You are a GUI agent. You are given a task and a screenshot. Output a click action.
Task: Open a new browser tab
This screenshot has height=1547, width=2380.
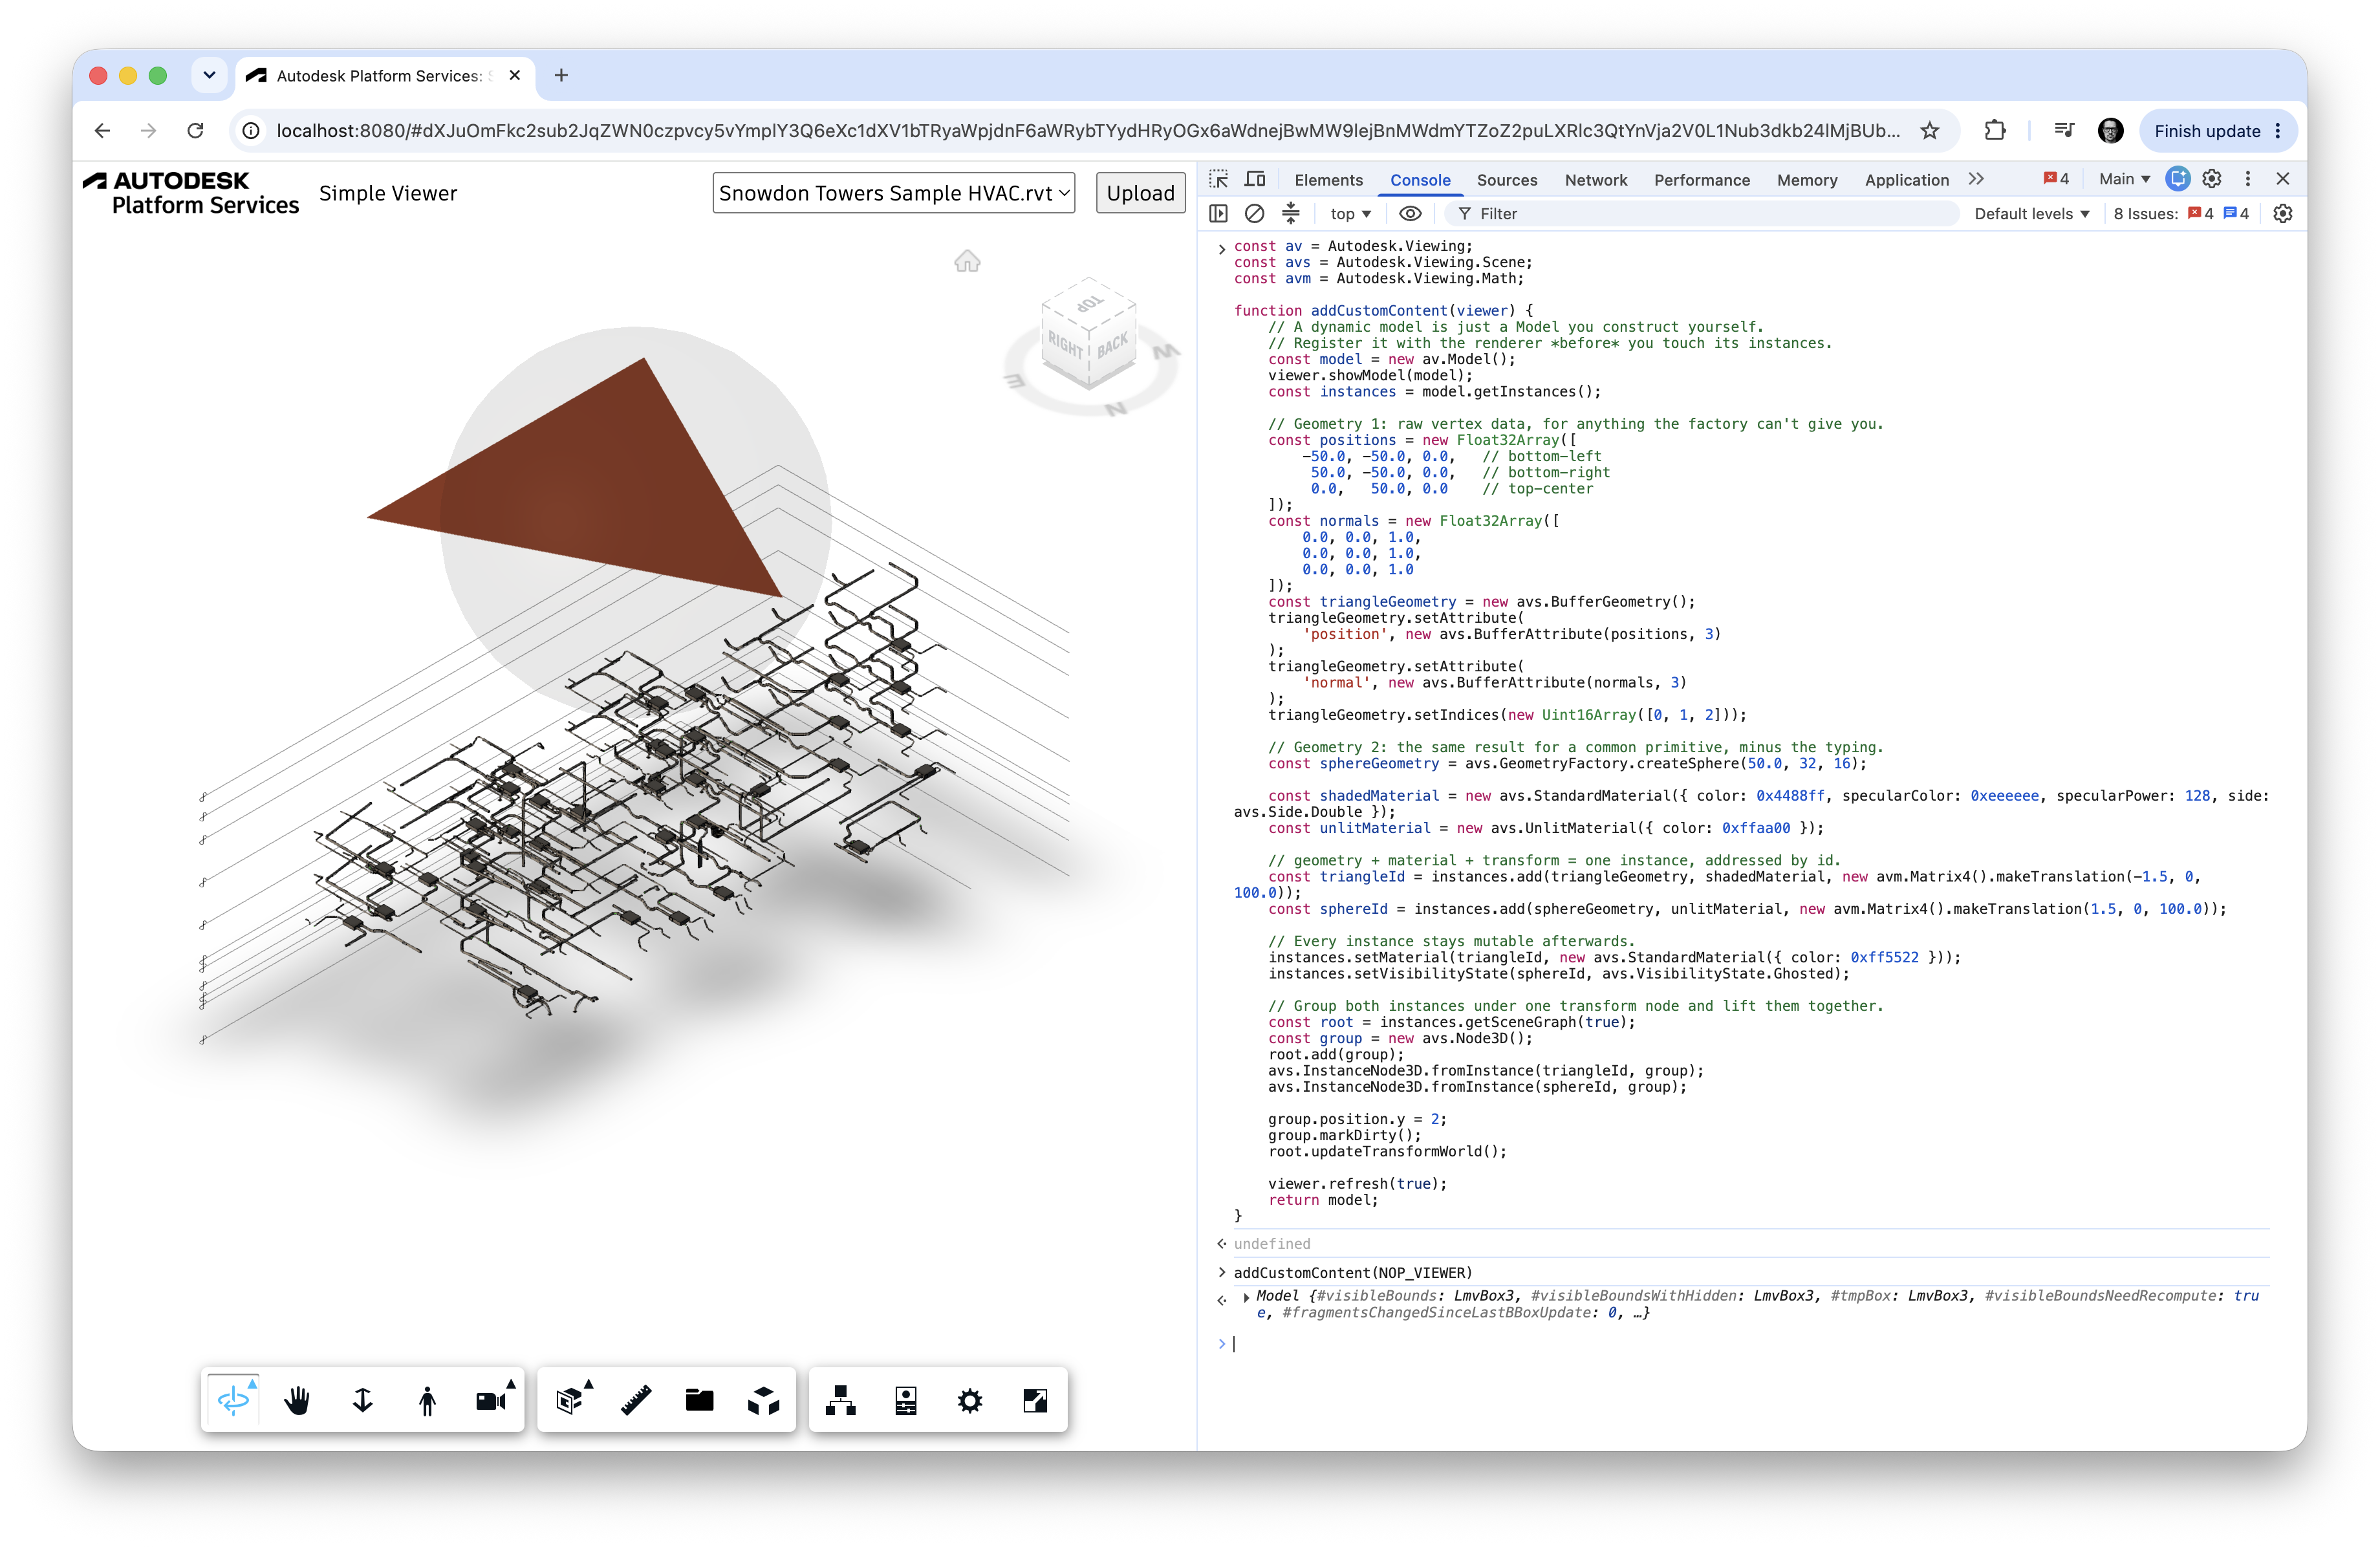coord(561,75)
